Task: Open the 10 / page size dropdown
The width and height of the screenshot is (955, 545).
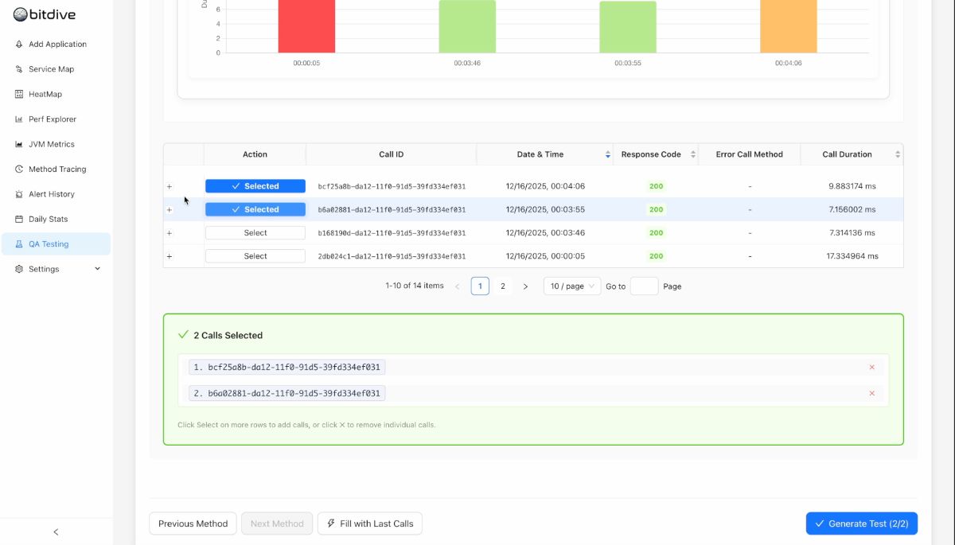Action: coord(572,286)
